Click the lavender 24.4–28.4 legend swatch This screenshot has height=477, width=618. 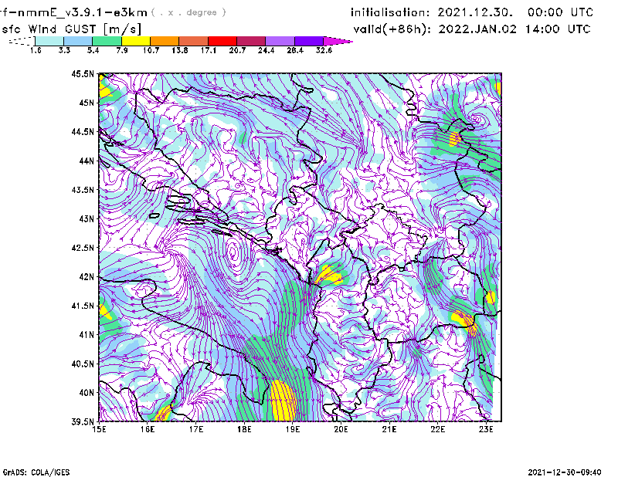pyautogui.click(x=280, y=42)
